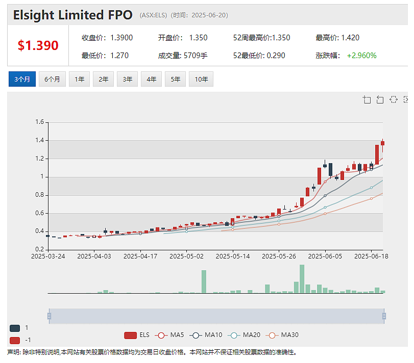Image resolution: width=414 pixels, height=363 pixels.
Task: Show the 4年 chart range
Action: coord(152,79)
